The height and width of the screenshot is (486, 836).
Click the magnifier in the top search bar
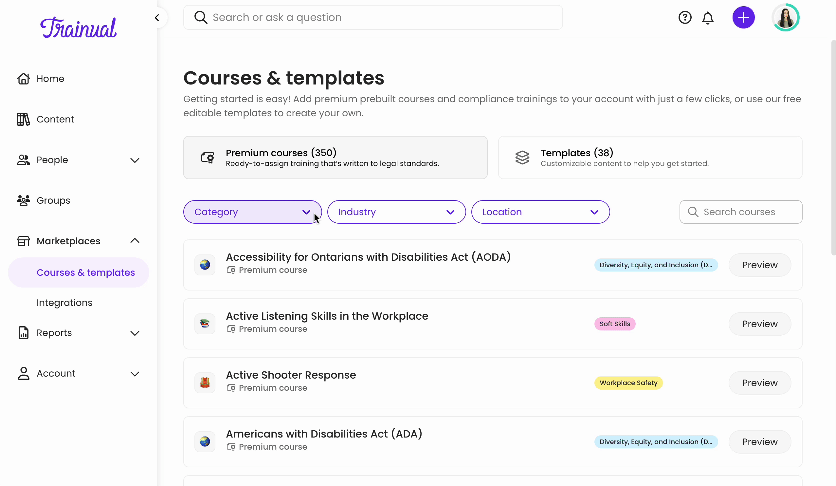tap(201, 18)
